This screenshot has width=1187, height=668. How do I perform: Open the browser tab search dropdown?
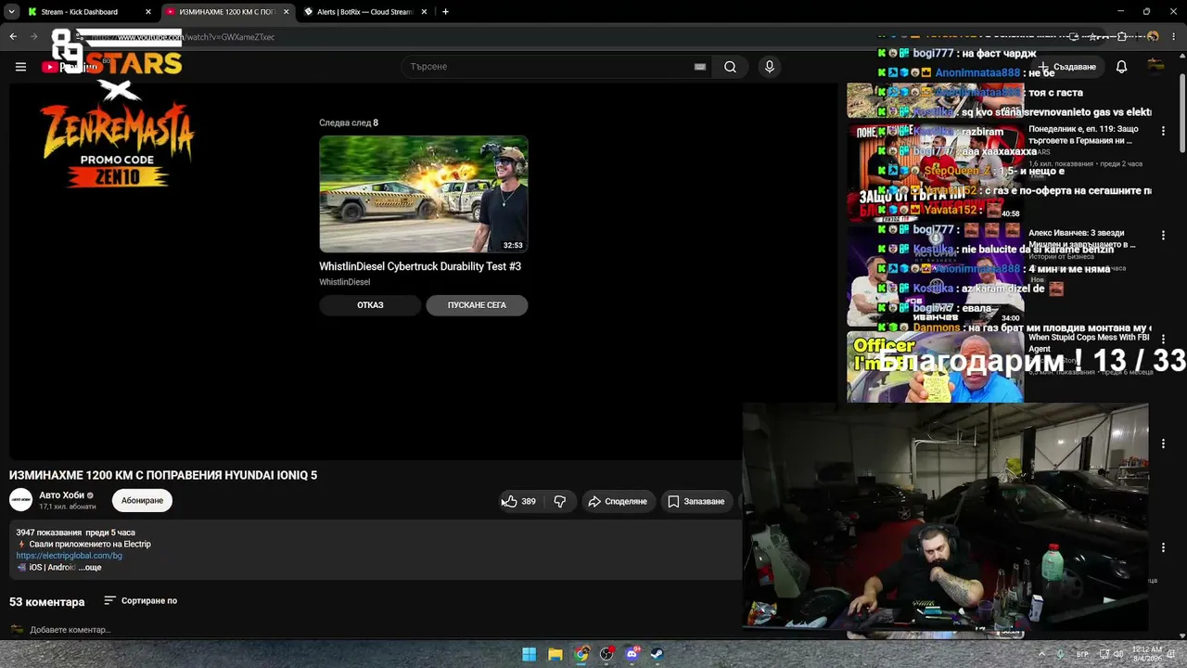(x=11, y=12)
